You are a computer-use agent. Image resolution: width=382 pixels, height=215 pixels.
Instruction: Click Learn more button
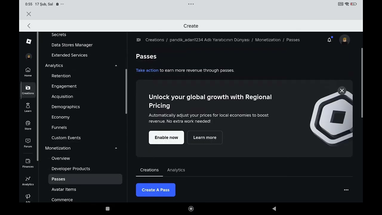point(205,137)
